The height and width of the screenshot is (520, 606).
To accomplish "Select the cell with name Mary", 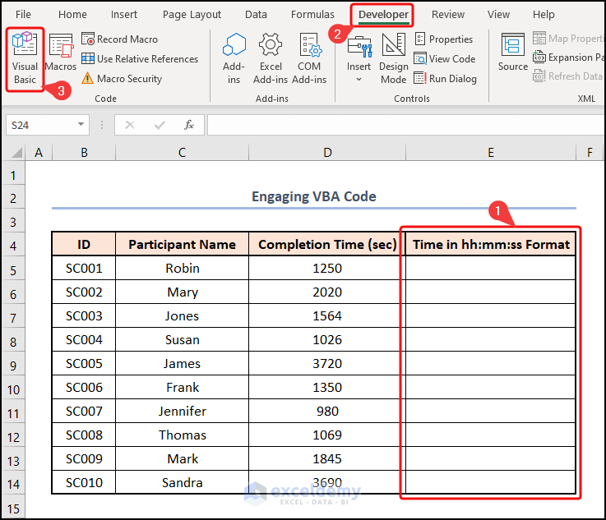I will click(182, 292).
